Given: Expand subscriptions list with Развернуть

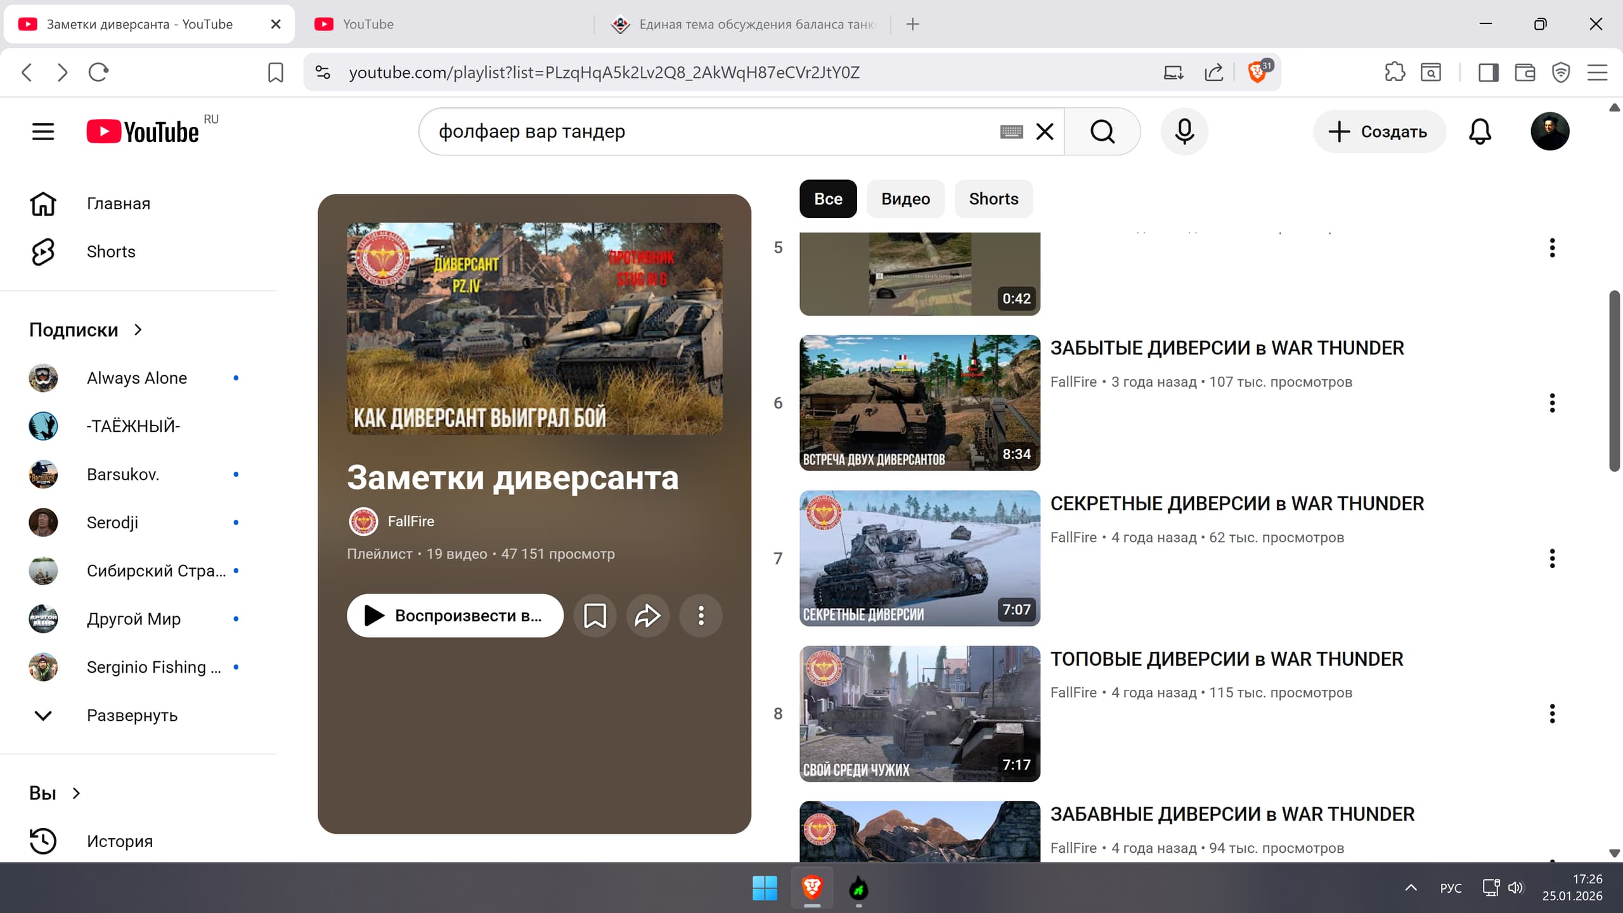Looking at the screenshot, I should (x=131, y=715).
